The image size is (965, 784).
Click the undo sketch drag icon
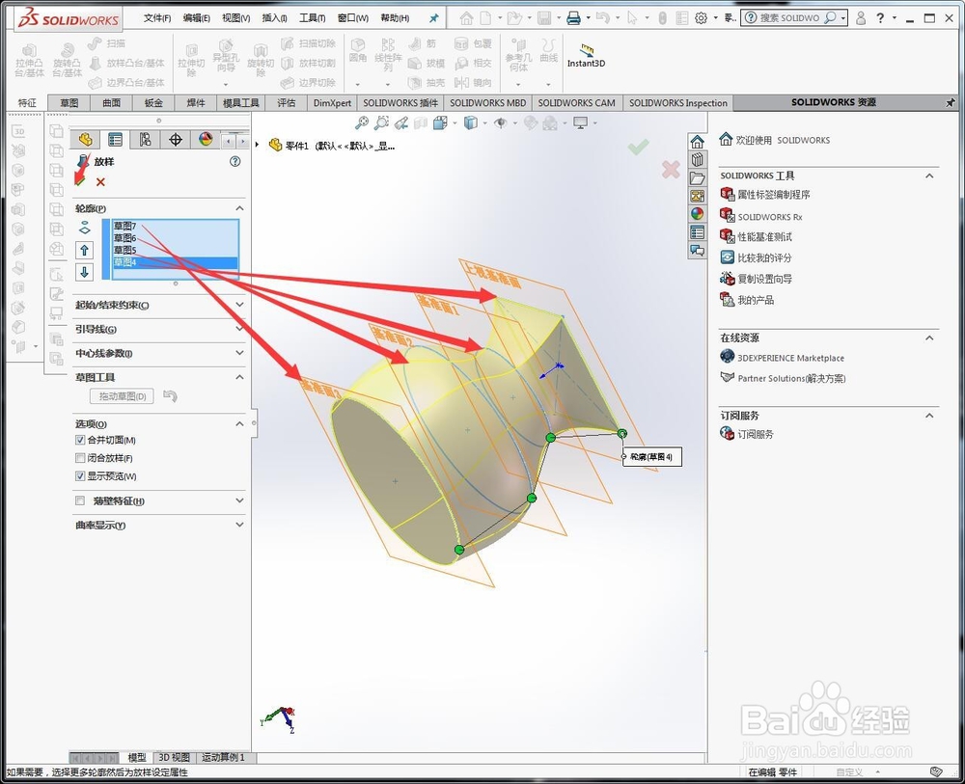coord(171,396)
